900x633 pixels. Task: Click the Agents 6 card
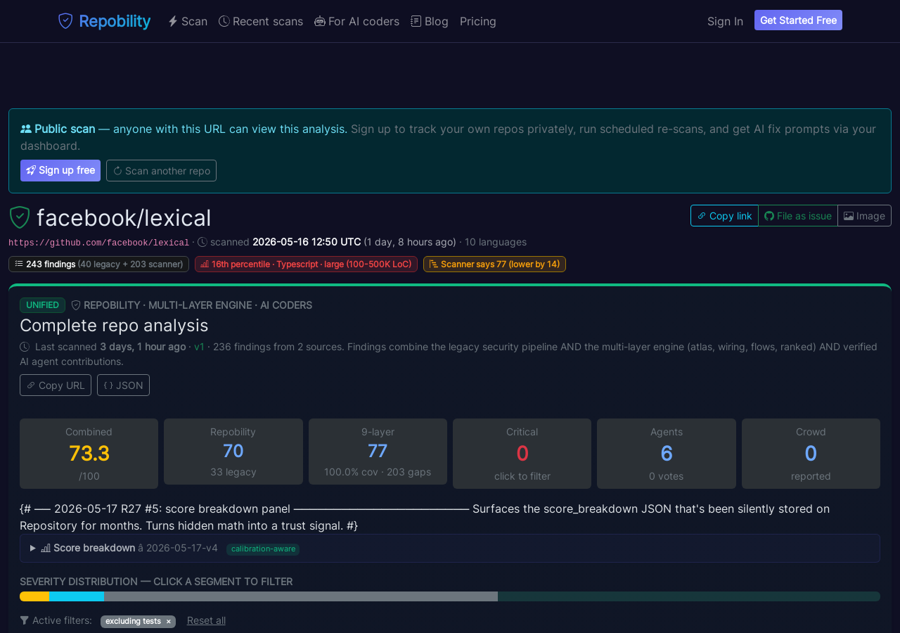coord(667,454)
